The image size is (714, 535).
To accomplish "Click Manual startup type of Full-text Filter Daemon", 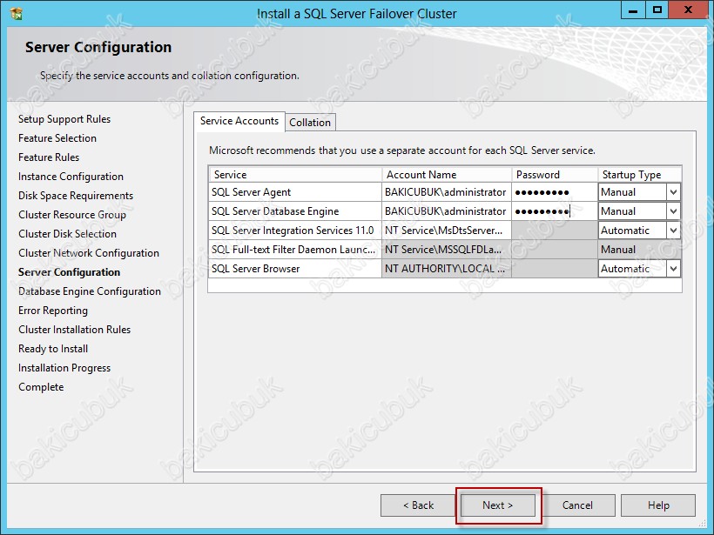I will (640, 250).
